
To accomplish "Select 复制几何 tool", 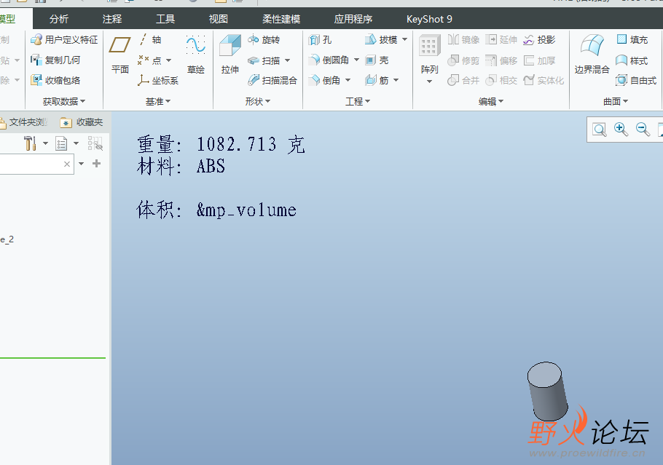I will point(55,60).
